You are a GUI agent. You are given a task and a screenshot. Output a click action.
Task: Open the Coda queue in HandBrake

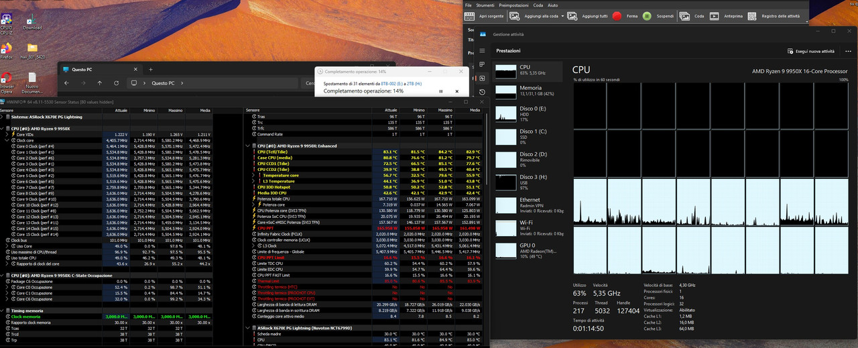click(692, 15)
